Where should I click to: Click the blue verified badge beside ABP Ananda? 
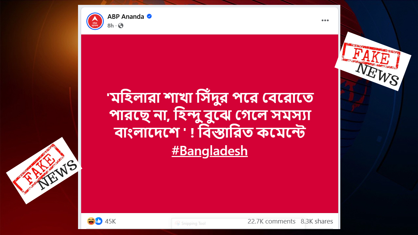[x=149, y=16]
